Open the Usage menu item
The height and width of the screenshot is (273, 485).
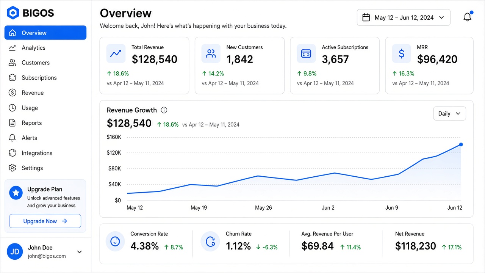45,108
